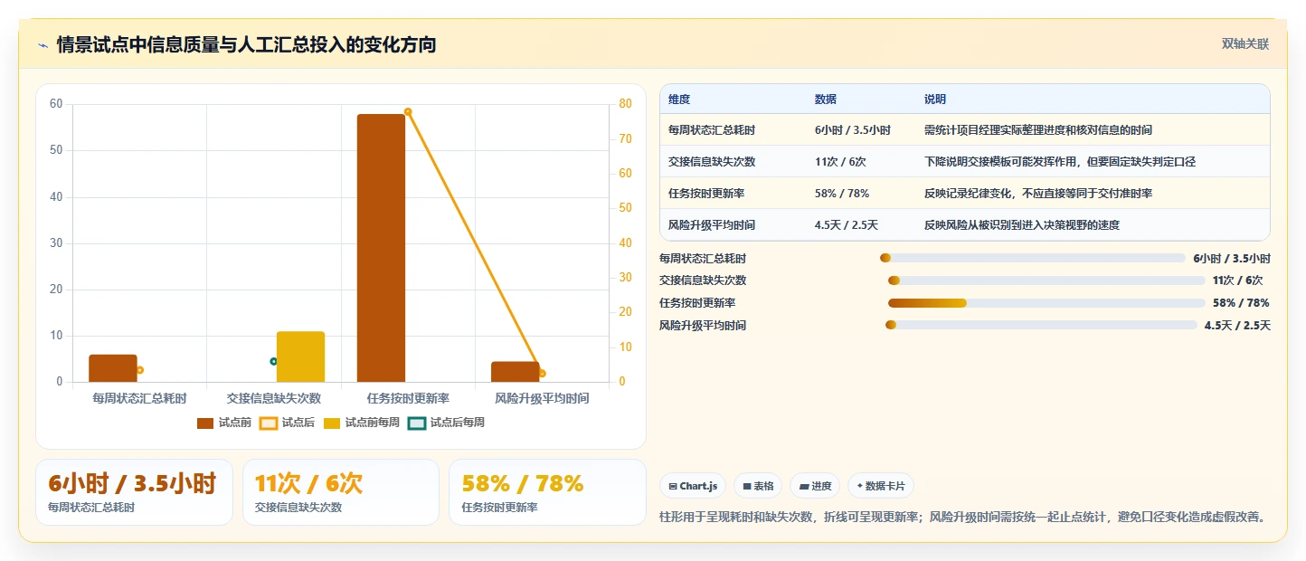The height and width of the screenshot is (561, 1306).
Task: Click table cell 风险升级平均时间 in 维度 column
Action: (712, 225)
